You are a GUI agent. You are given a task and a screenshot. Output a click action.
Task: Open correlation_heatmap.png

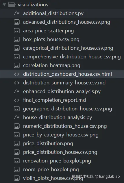click(52, 65)
